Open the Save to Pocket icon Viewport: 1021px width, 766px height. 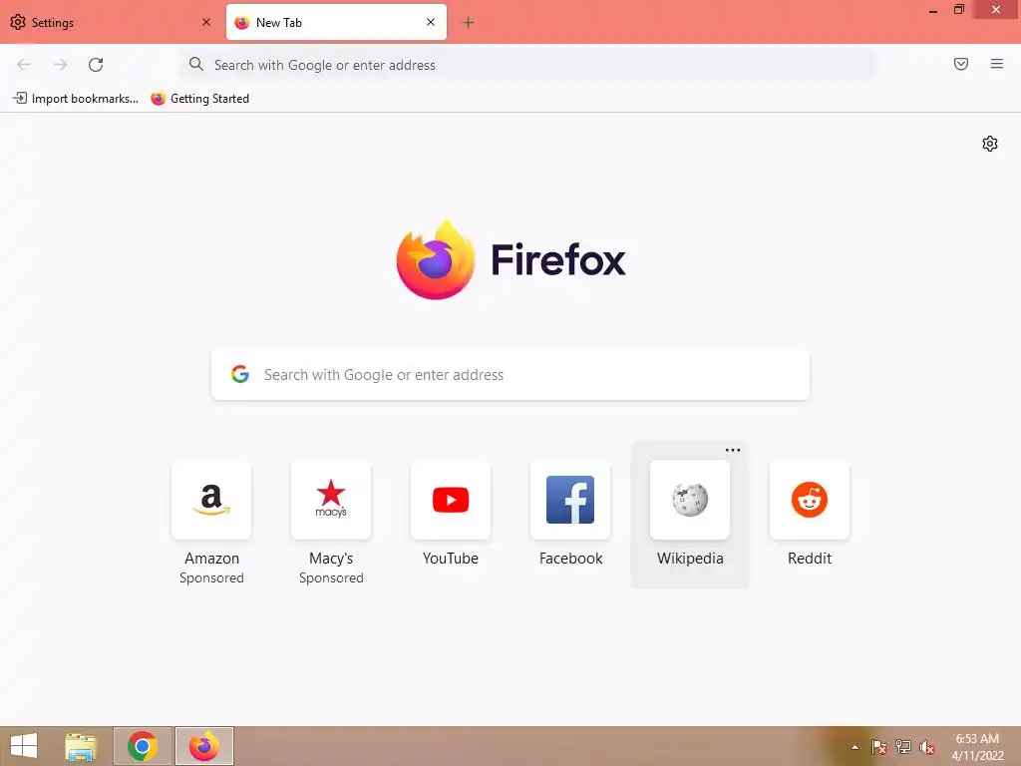pyautogui.click(x=961, y=64)
